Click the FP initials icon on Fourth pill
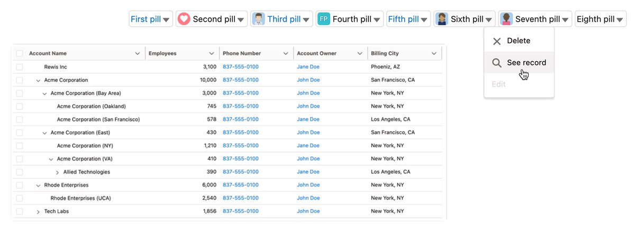The height and width of the screenshot is (229, 635). click(x=324, y=19)
